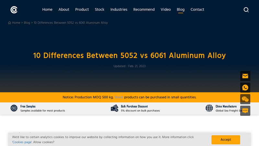
Task: Open the email envelope side button
Action: (x=245, y=76)
